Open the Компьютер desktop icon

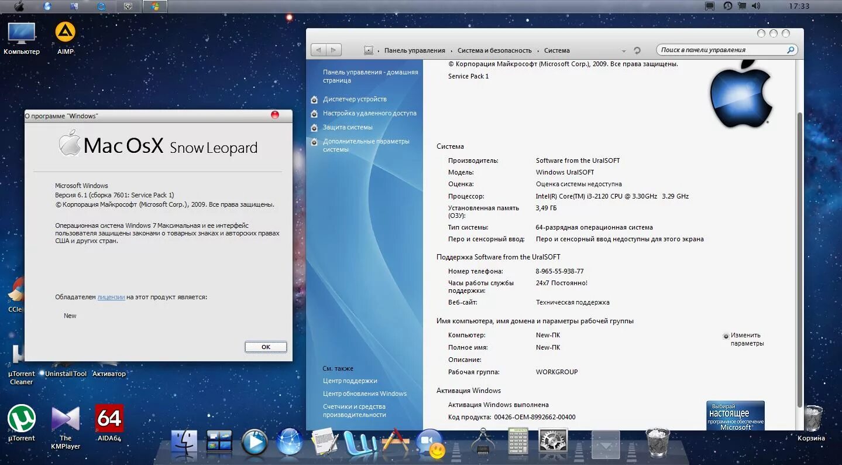pyautogui.click(x=22, y=39)
